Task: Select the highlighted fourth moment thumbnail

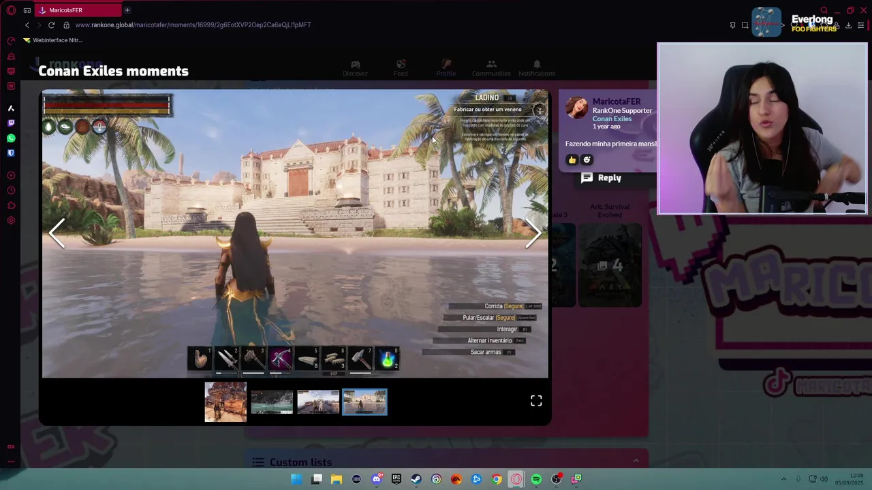Action: [364, 402]
